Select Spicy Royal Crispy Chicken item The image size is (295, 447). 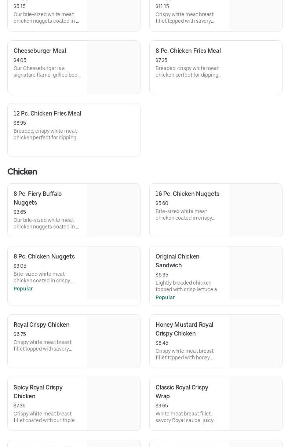click(38, 392)
